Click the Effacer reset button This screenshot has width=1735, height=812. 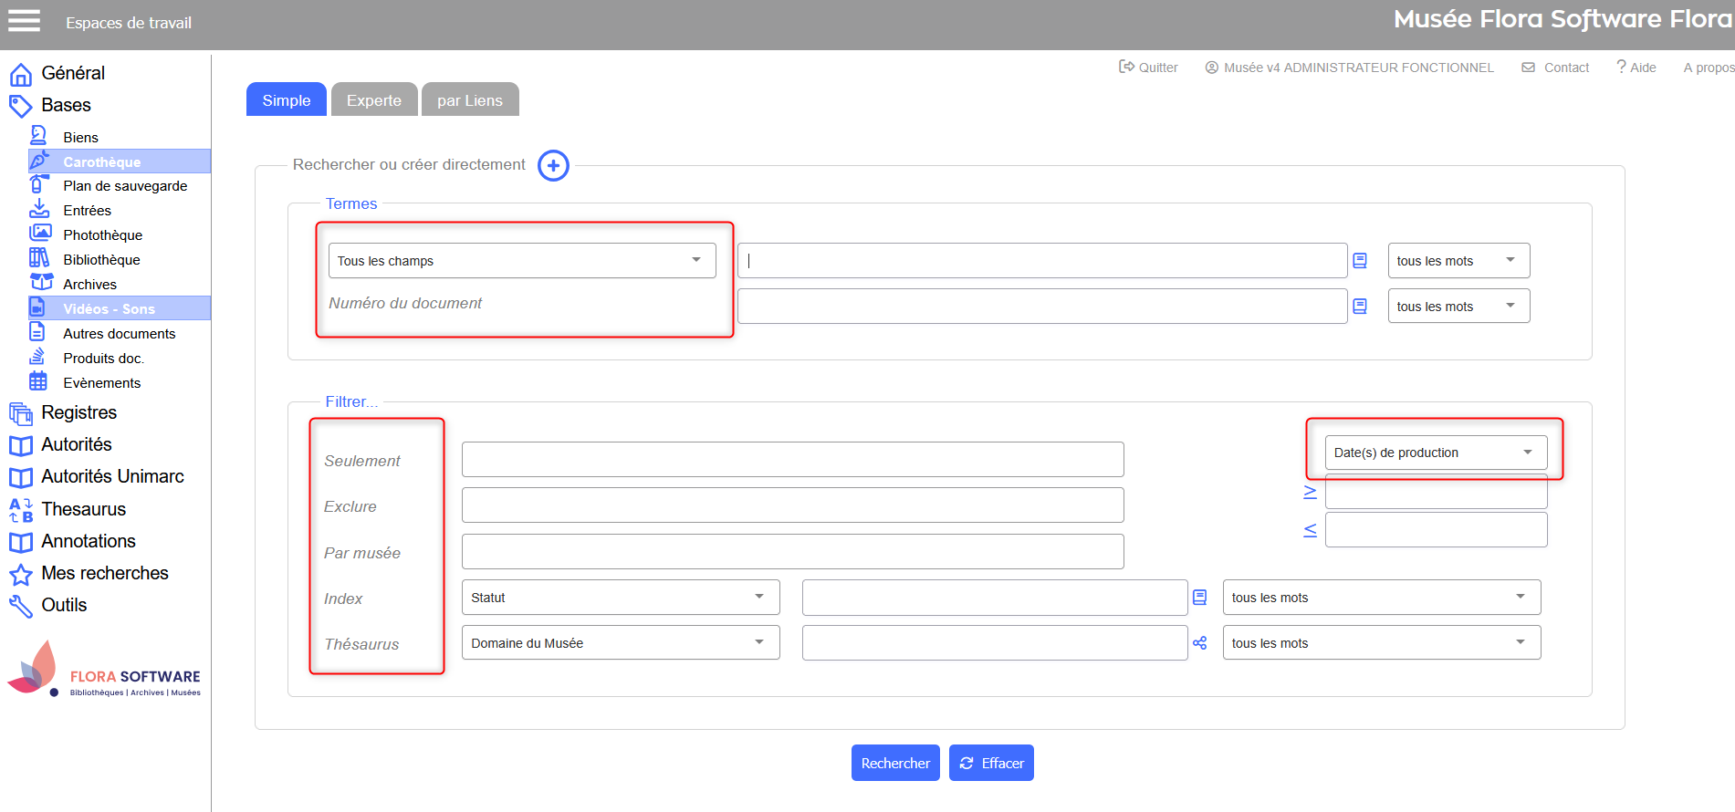coord(991,764)
